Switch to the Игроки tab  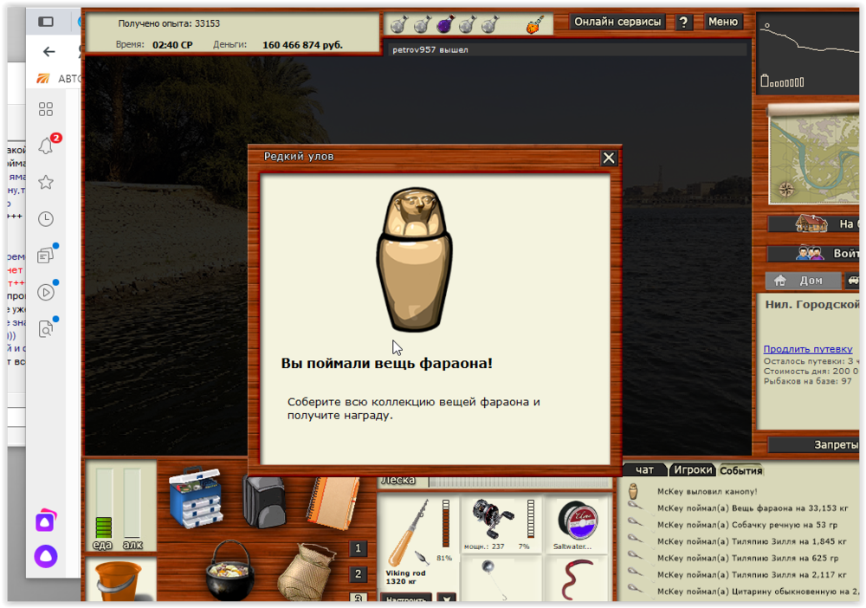tap(693, 470)
